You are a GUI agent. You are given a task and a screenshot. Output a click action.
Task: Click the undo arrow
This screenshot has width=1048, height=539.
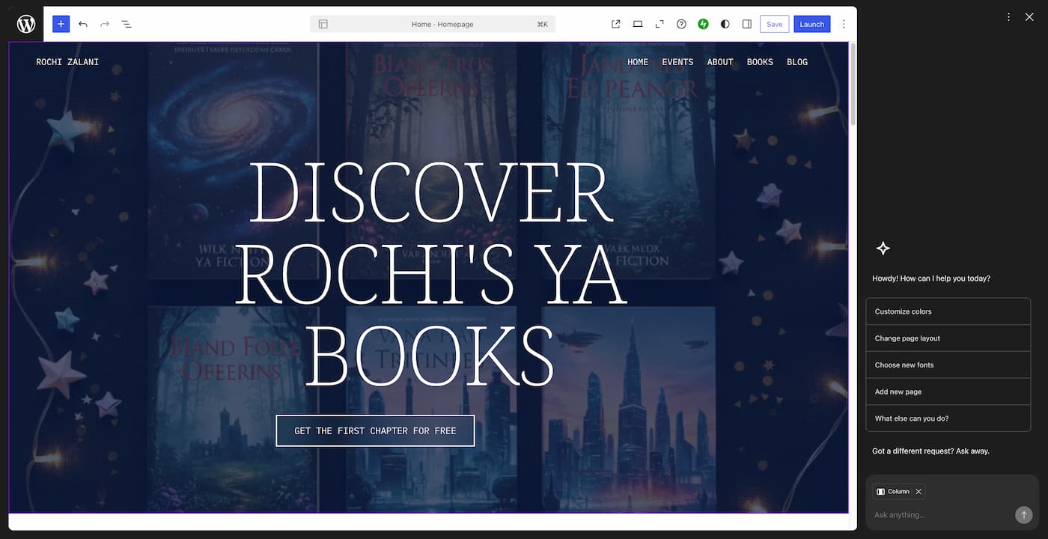tap(83, 23)
